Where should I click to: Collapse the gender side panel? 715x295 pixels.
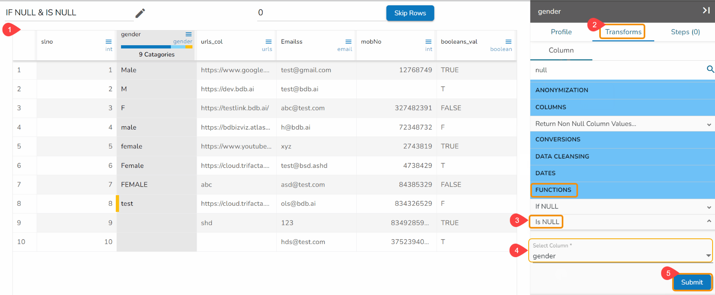click(706, 11)
